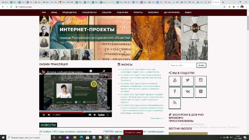Pause the online broadcast video
The image size is (249, 140).
click(44, 115)
